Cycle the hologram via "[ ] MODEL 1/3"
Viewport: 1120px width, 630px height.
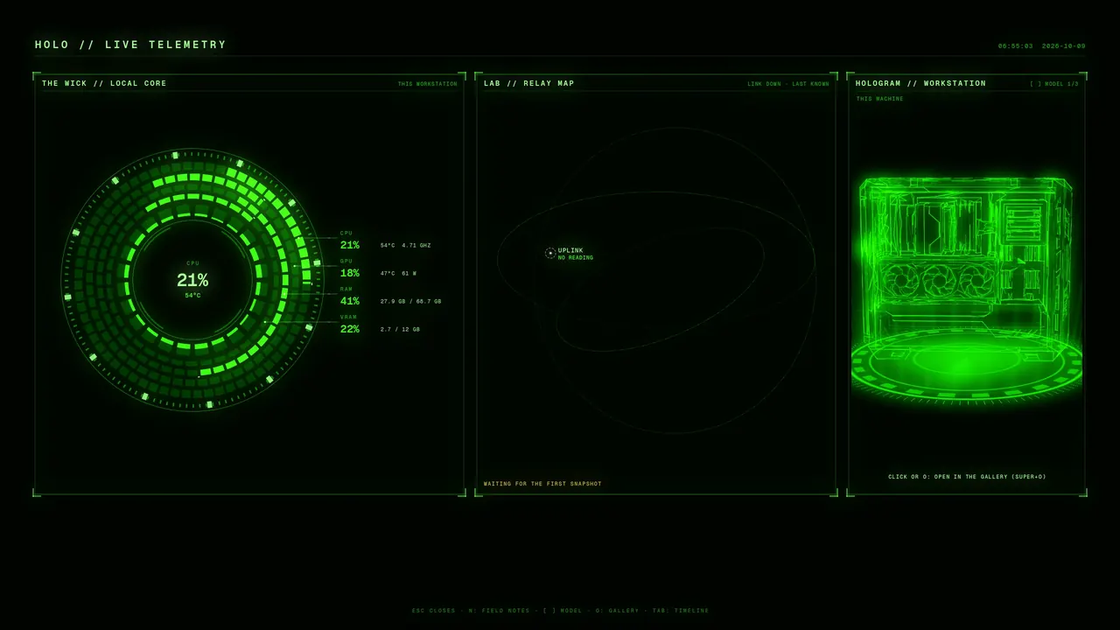point(1054,84)
